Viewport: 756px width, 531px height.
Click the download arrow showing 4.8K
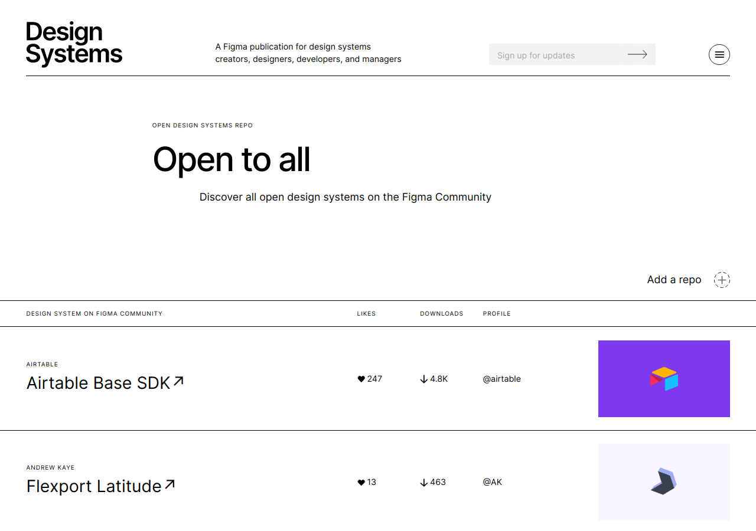coord(423,379)
